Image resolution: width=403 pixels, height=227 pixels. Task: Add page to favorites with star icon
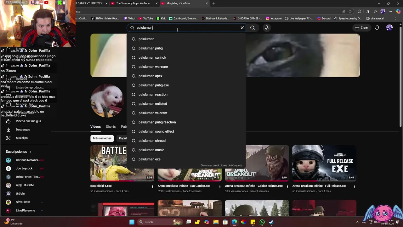click(350, 11)
